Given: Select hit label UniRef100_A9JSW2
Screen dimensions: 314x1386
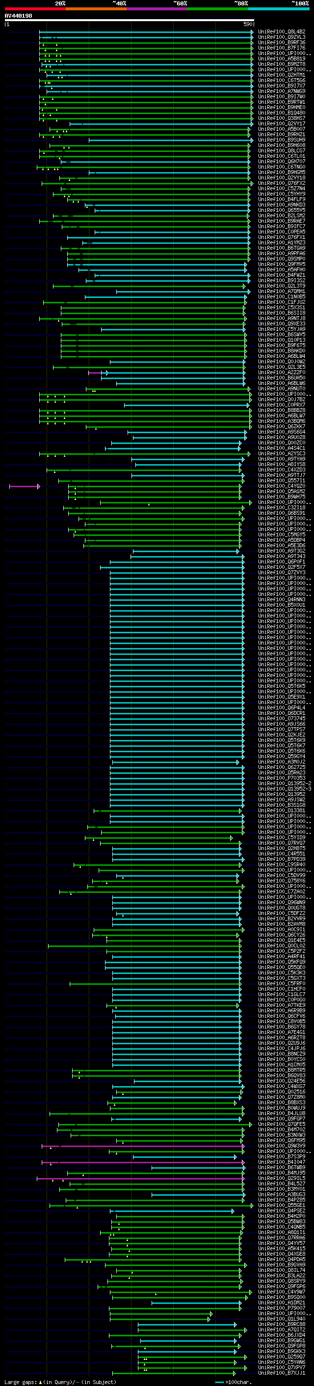Looking at the screenshot, I should click(x=282, y=799).
